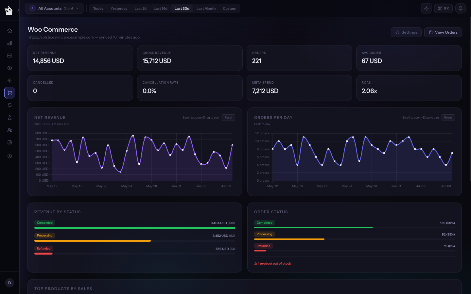Select the Last 7d date range tab
Image resolution: width=471 pixels, height=294 pixels.
(x=140, y=8)
